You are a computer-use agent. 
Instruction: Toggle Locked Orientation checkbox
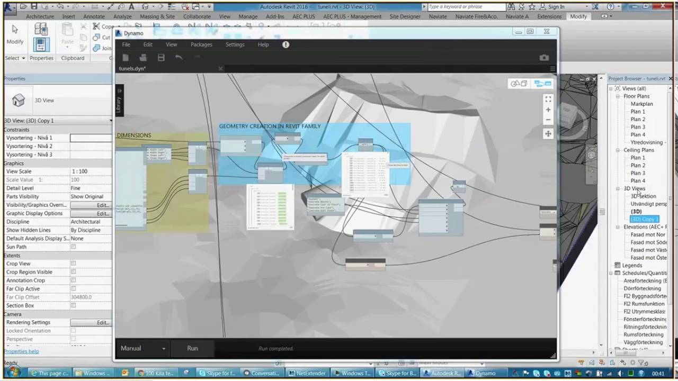pos(73,331)
